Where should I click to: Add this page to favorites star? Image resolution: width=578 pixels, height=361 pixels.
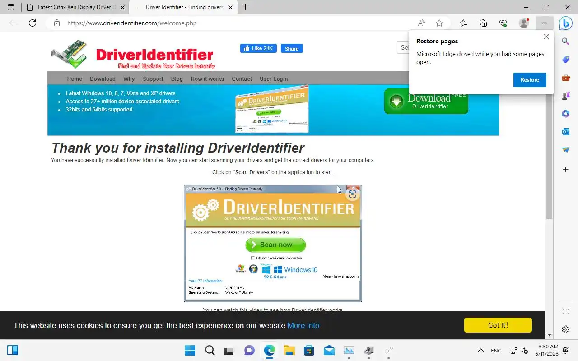(x=439, y=23)
